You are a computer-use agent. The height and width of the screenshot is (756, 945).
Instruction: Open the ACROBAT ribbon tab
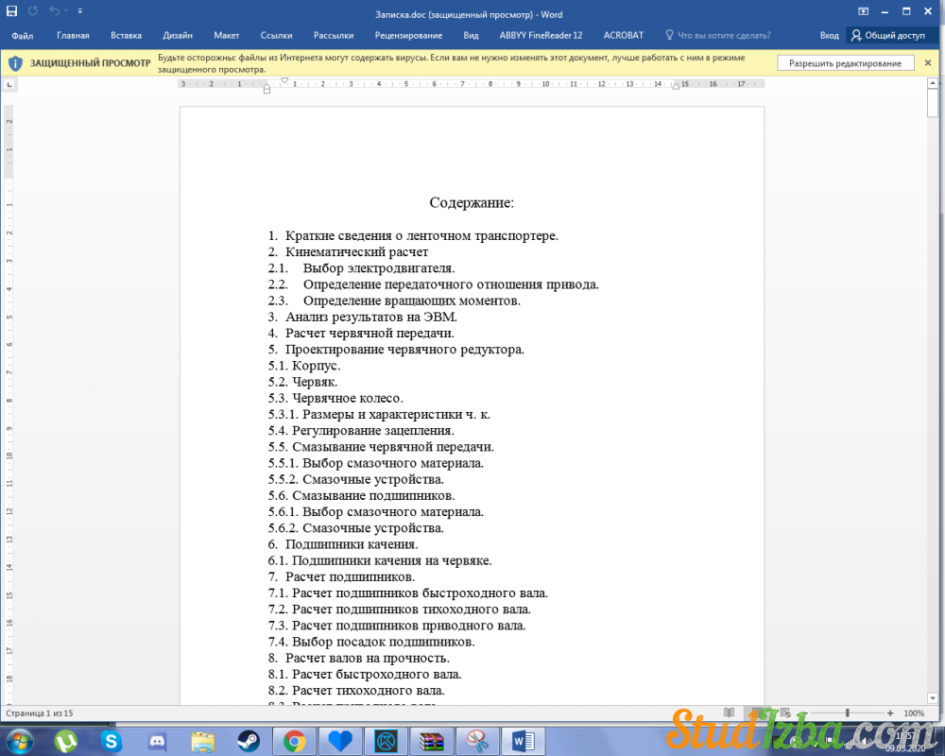(623, 36)
